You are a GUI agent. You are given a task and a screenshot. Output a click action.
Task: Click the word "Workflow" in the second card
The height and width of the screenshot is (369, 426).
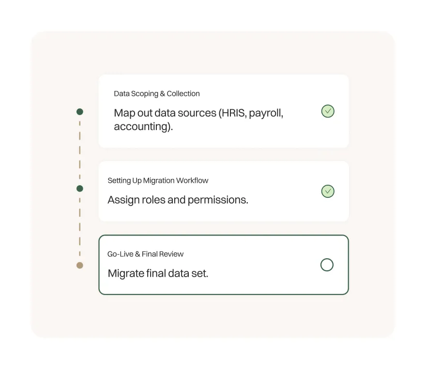coord(192,180)
